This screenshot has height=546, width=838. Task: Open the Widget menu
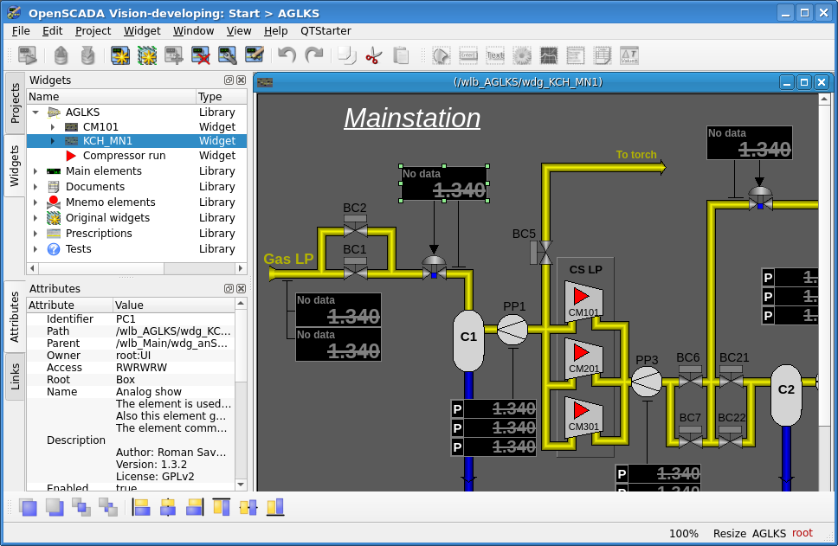[x=142, y=30]
